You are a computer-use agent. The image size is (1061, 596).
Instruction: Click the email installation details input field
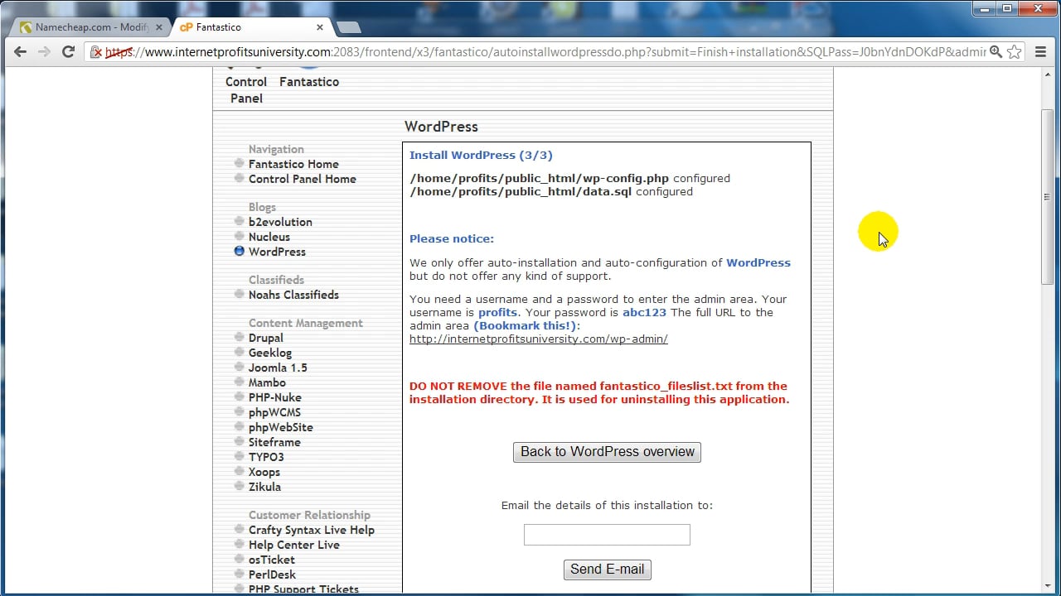[607, 535]
